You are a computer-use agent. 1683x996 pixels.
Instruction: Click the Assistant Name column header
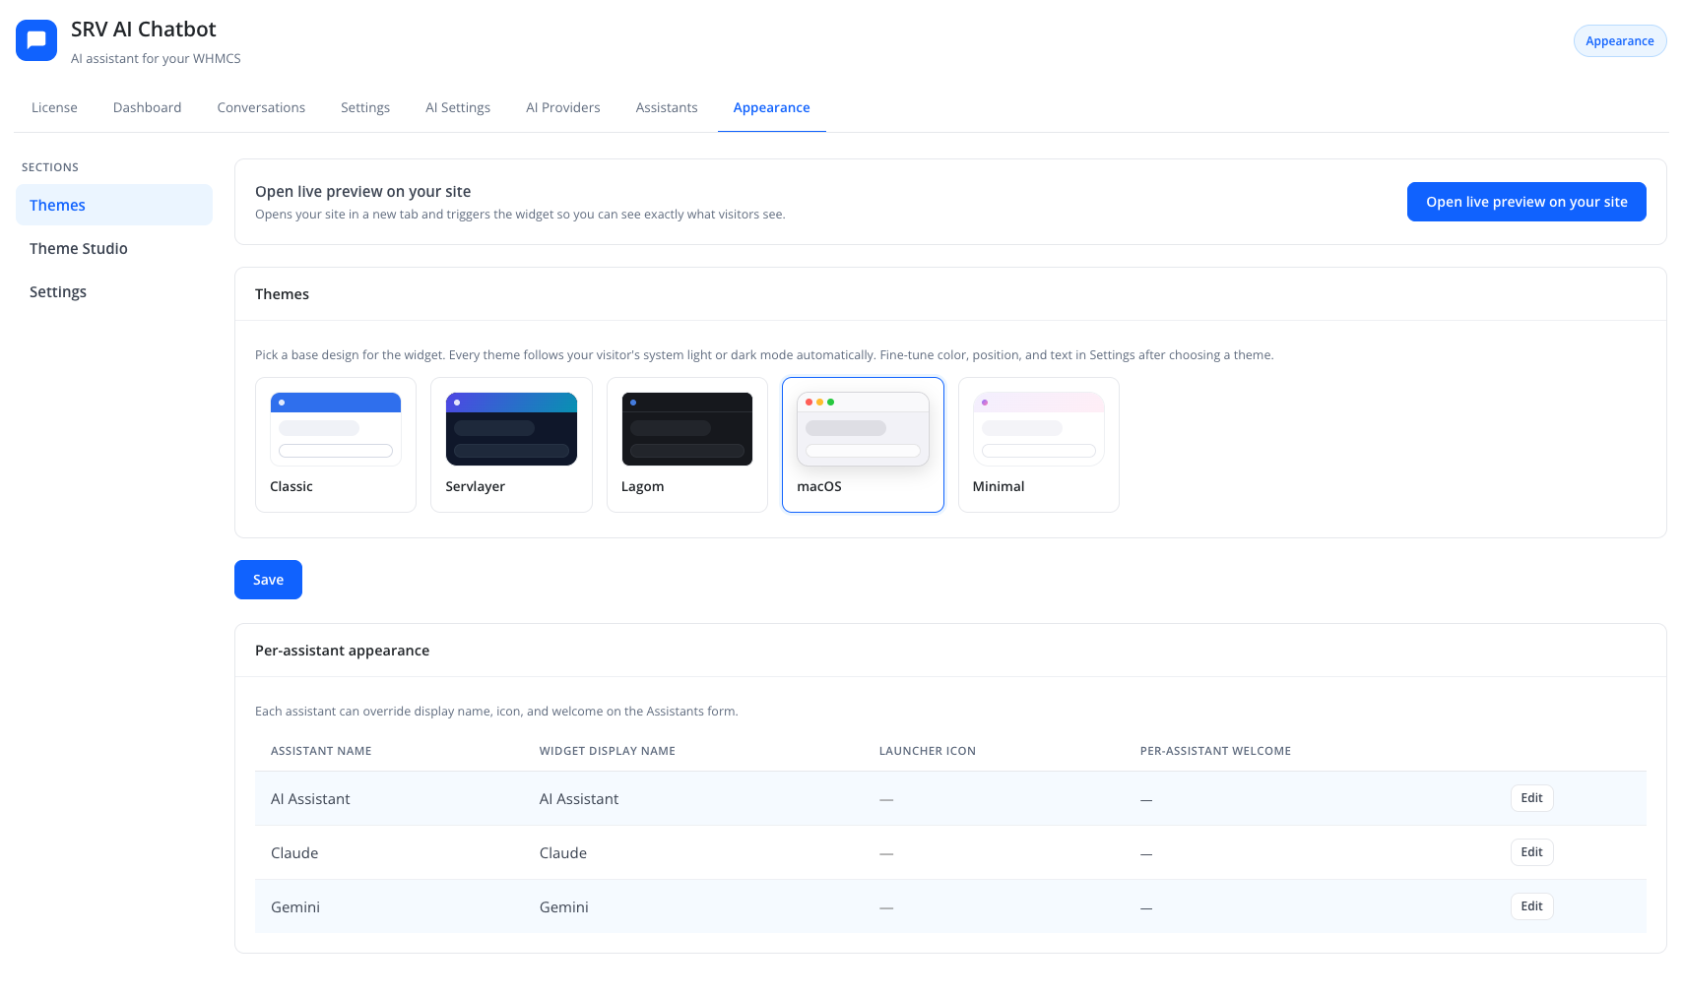(321, 751)
